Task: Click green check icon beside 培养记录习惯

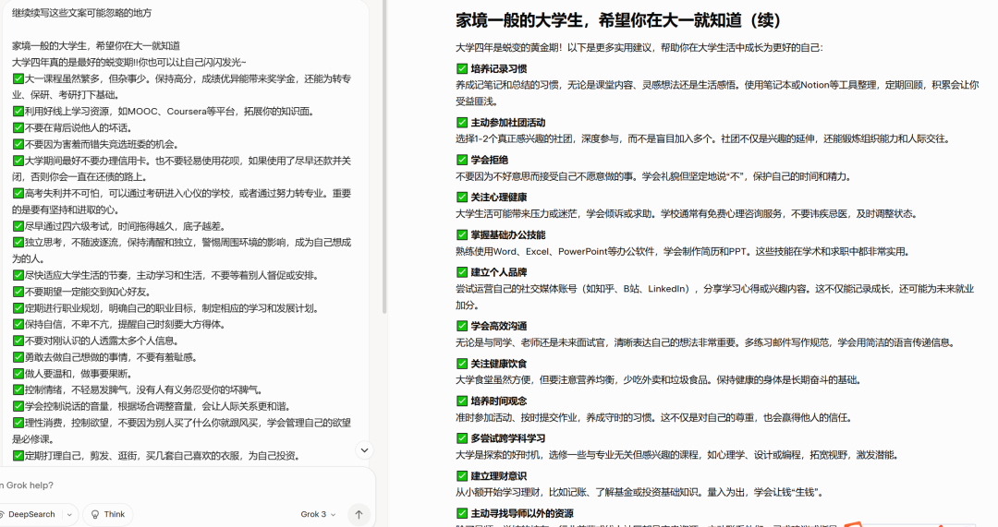Action: (462, 68)
